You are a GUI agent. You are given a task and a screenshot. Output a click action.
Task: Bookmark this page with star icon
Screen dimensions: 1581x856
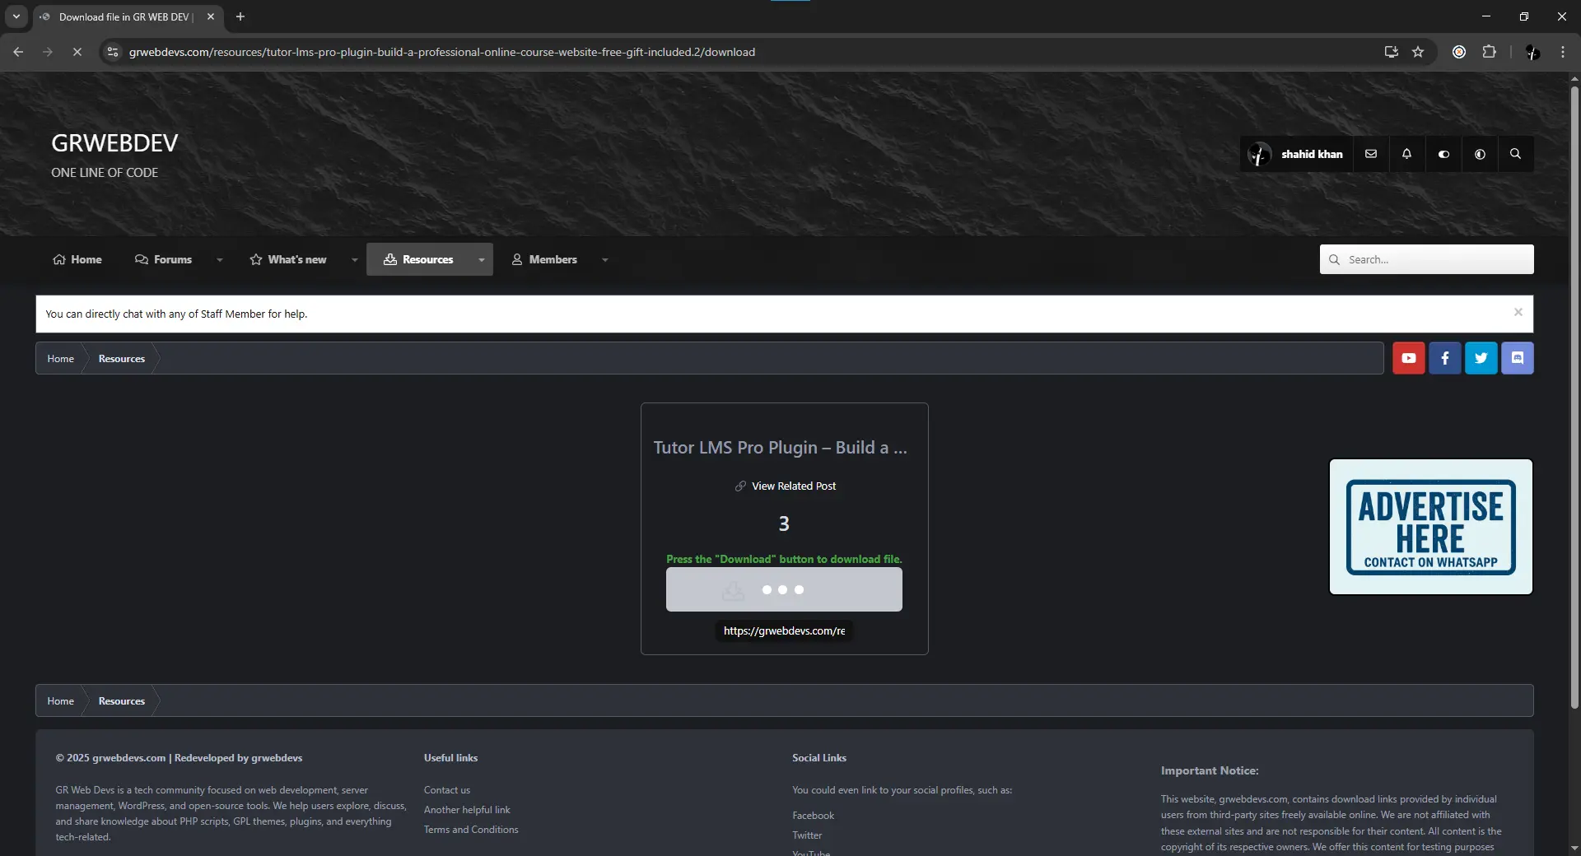[x=1418, y=52]
